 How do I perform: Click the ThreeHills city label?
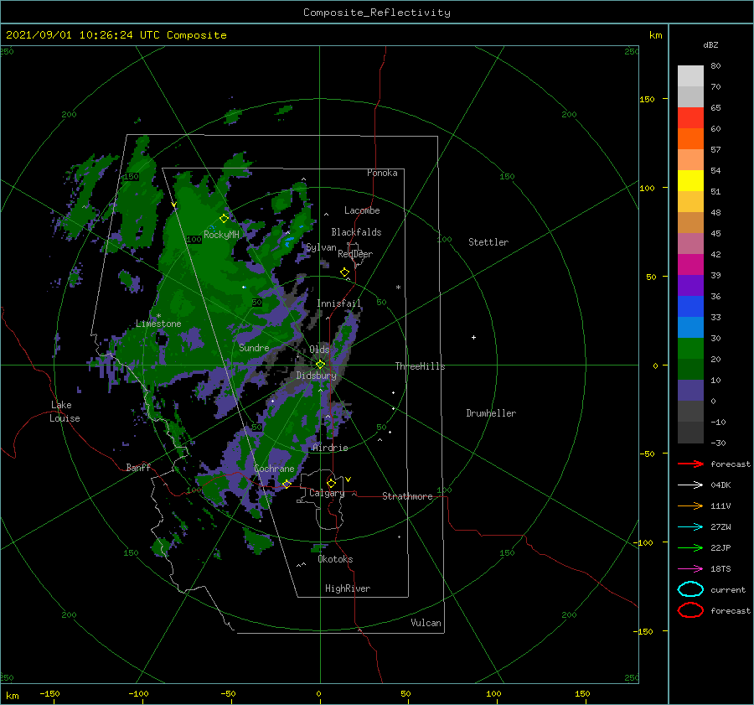click(x=421, y=366)
